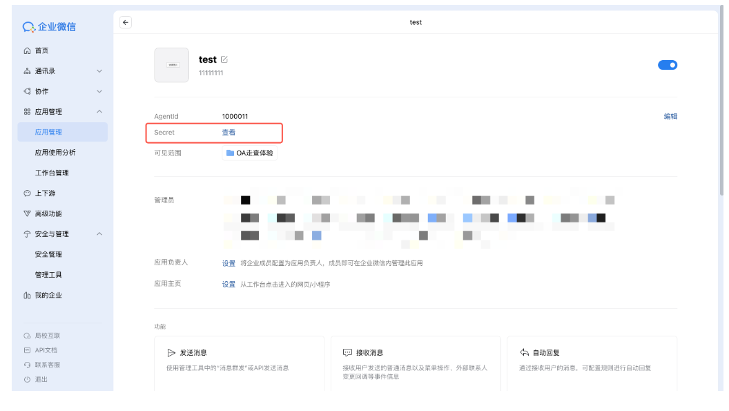The image size is (729, 411).
Task: Toggle the app enable switch for test
Action: [x=668, y=64]
